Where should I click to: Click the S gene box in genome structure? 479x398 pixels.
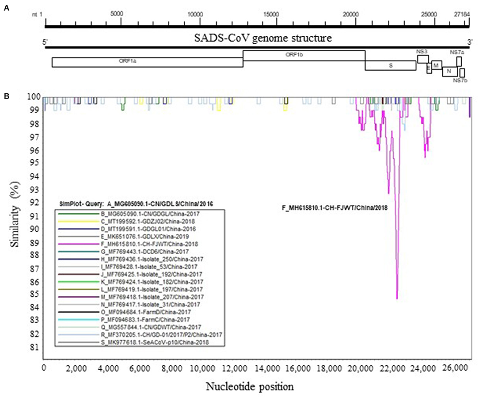pos(391,65)
